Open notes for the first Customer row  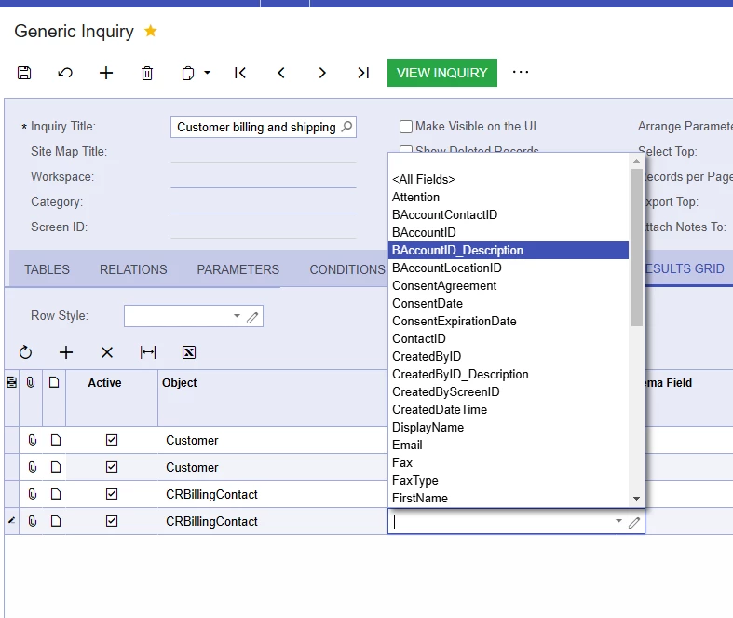(x=56, y=440)
